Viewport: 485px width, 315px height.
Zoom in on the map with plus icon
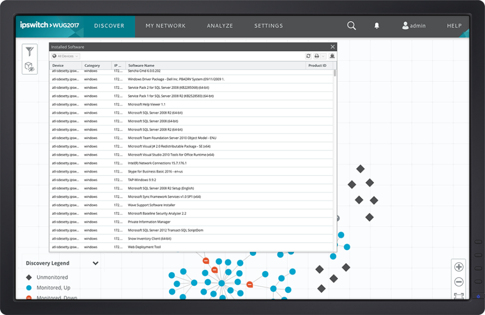(x=459, y=266)
